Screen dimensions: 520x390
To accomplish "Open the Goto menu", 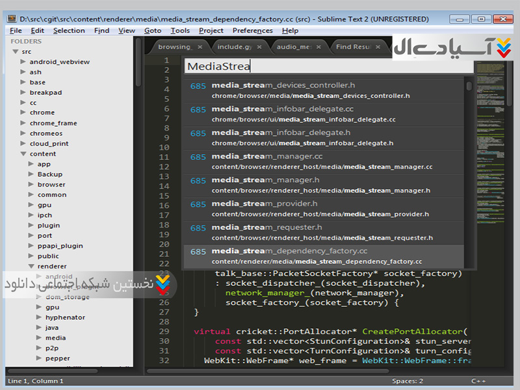I will click(x=153, y=31).
